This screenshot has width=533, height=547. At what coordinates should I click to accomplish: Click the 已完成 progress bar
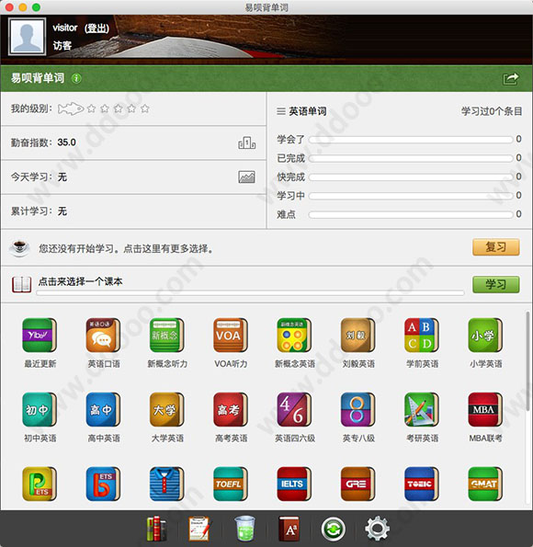411,158
